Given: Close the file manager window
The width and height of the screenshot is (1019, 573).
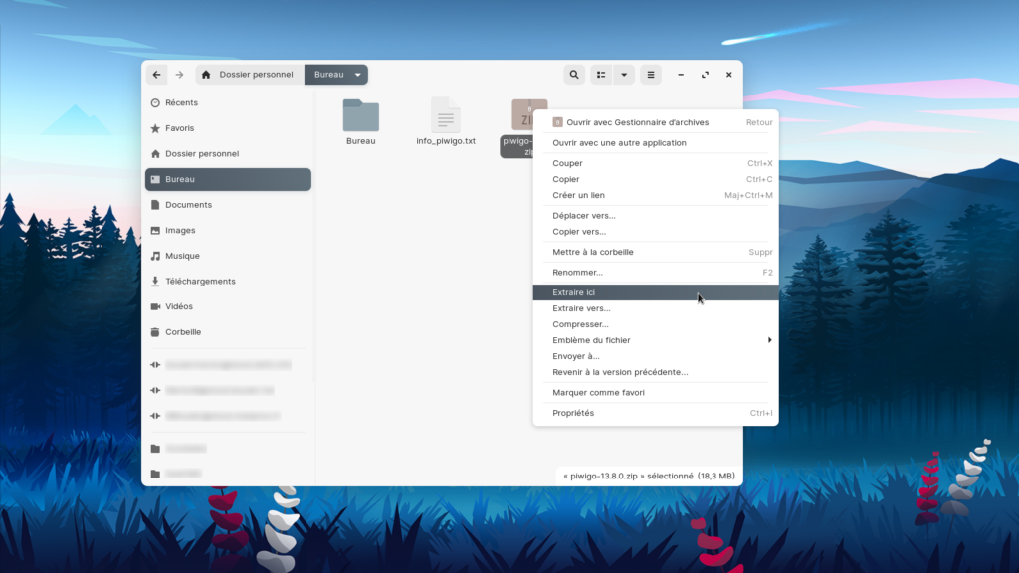Looking at the screenshot, I should click(x=729, y=75).
